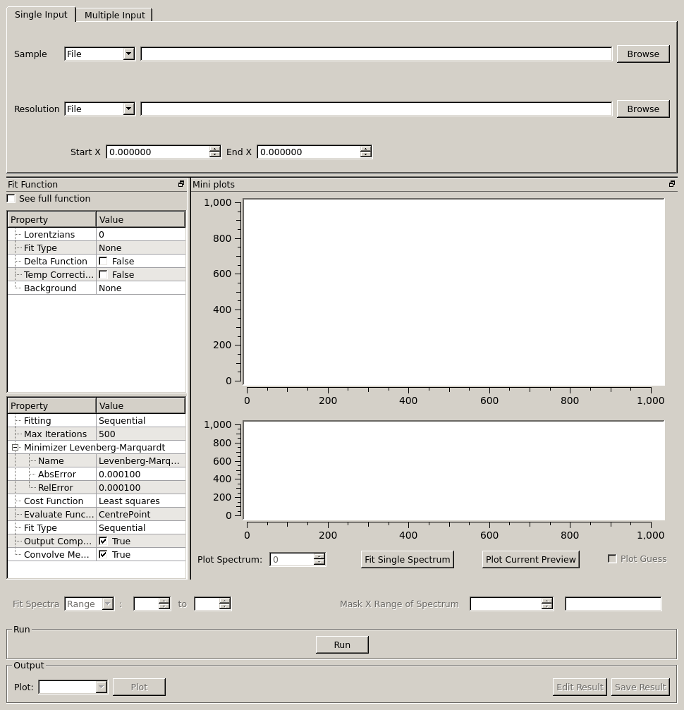Decrease the End X spinner value

point(365,155)
